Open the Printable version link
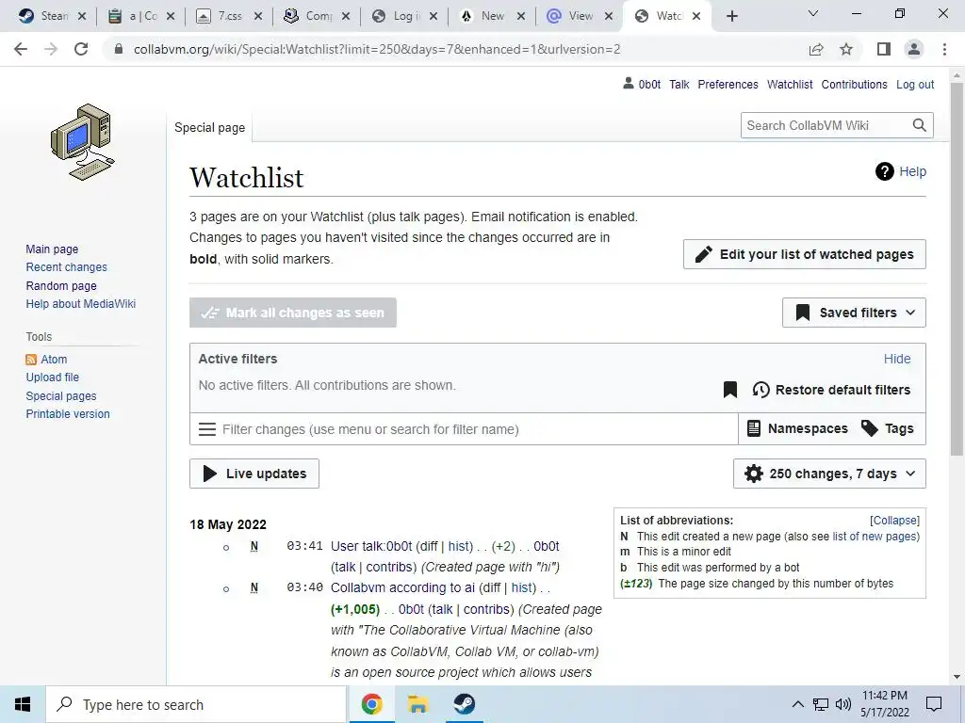The image size is (965, 723). [x=68, y=414]
